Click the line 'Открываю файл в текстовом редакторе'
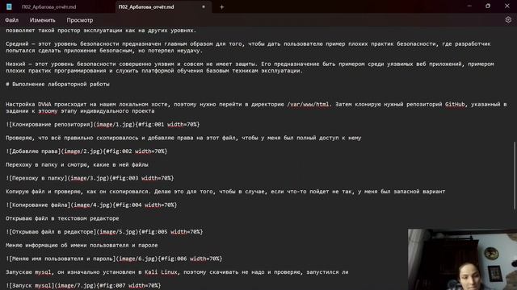 click(62, 218)
